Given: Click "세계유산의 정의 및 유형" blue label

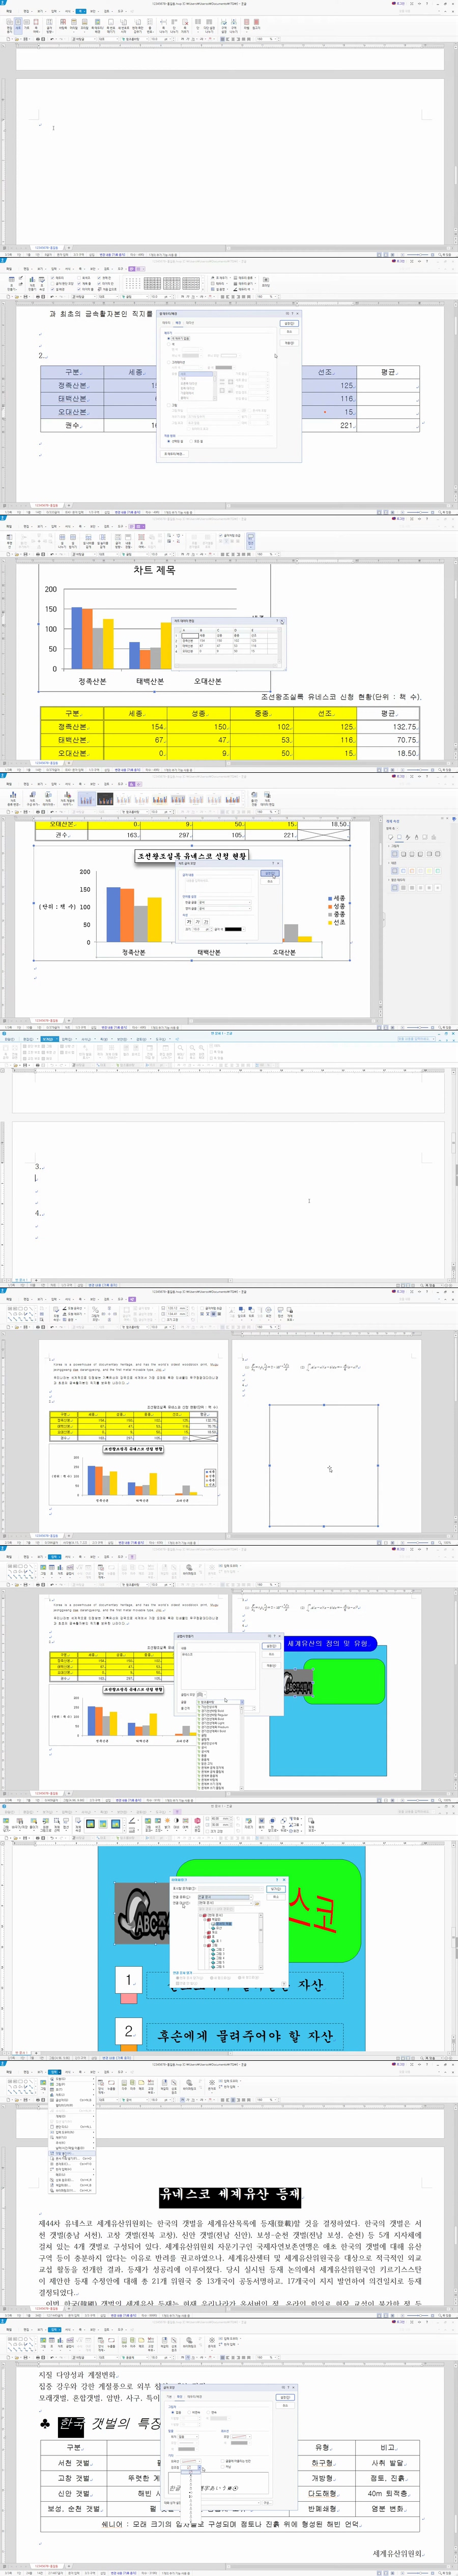Looking at the screenshot, I should (x=328, y=1642).
